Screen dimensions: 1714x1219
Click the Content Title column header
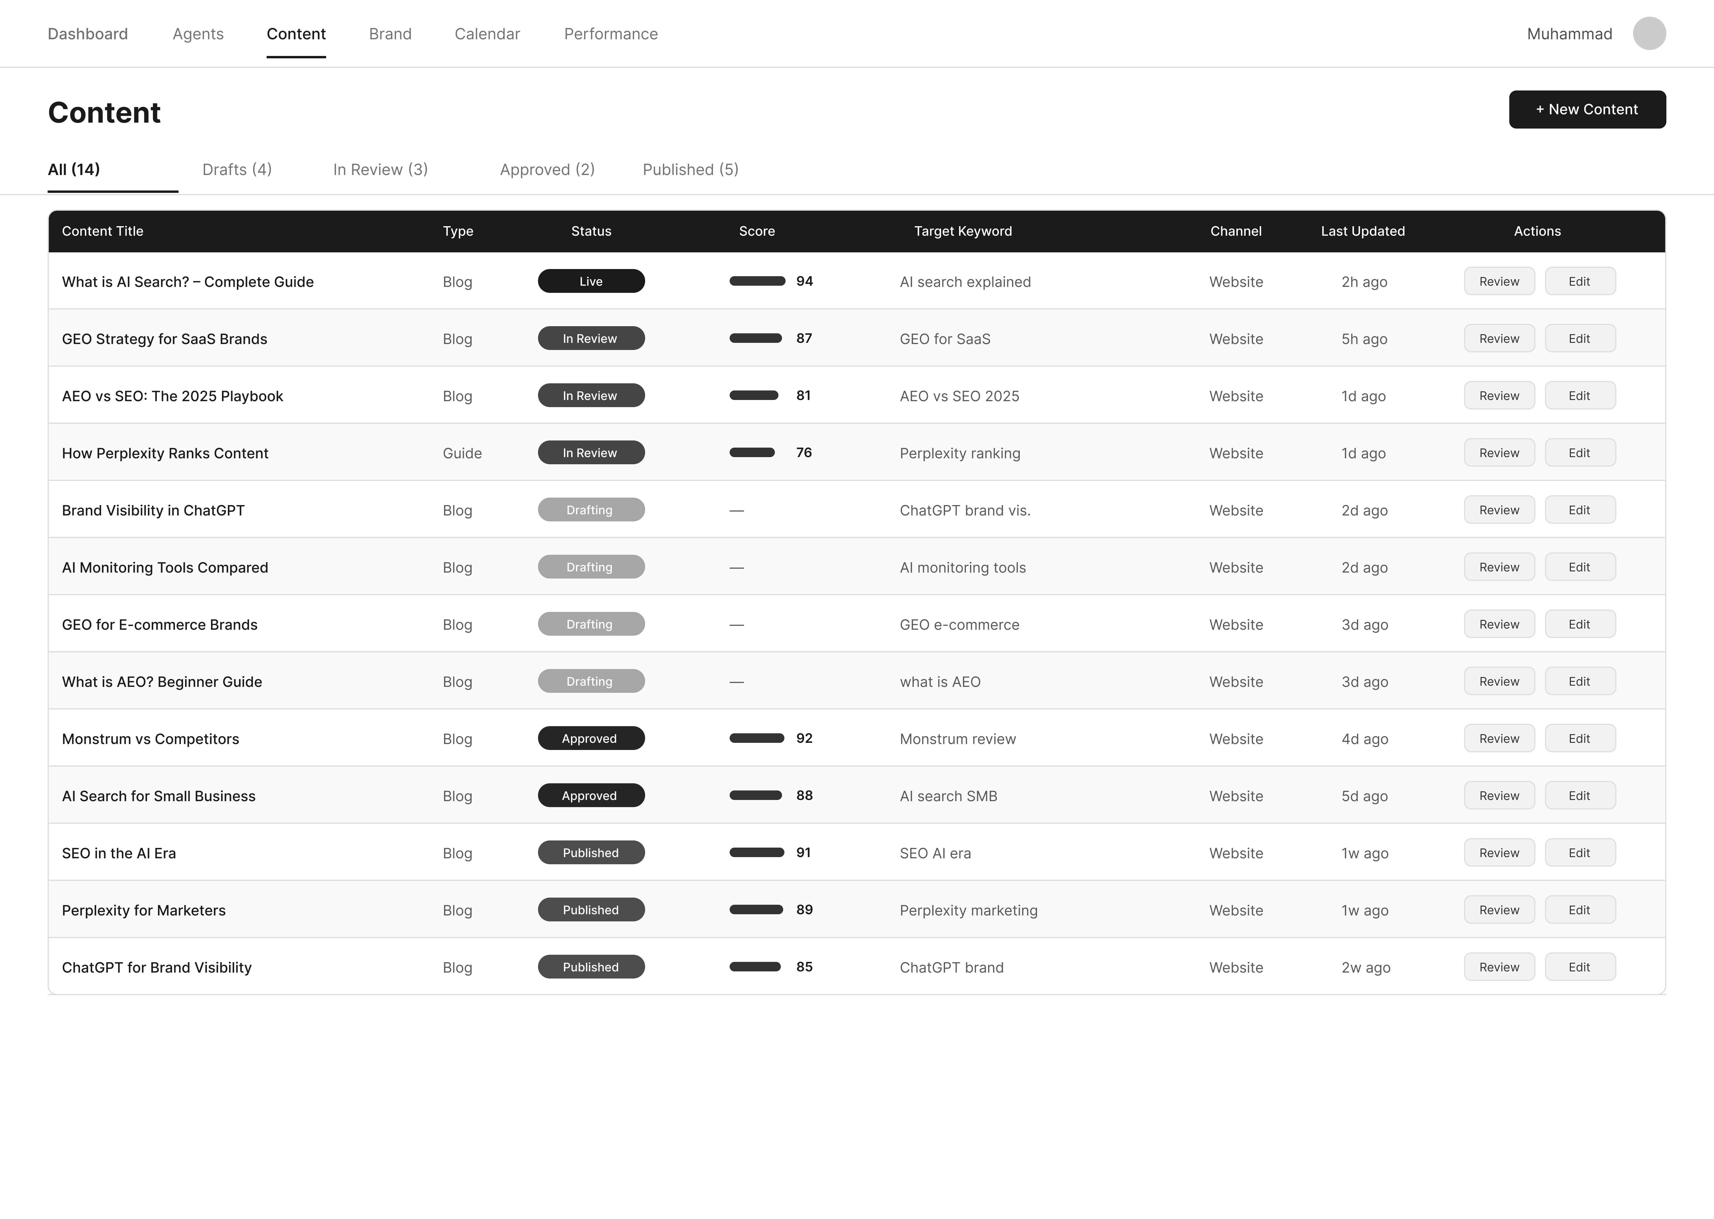103,231
